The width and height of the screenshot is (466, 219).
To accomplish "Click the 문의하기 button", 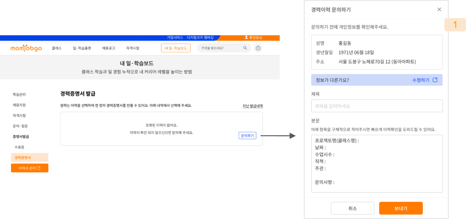I will click(247, 136).
